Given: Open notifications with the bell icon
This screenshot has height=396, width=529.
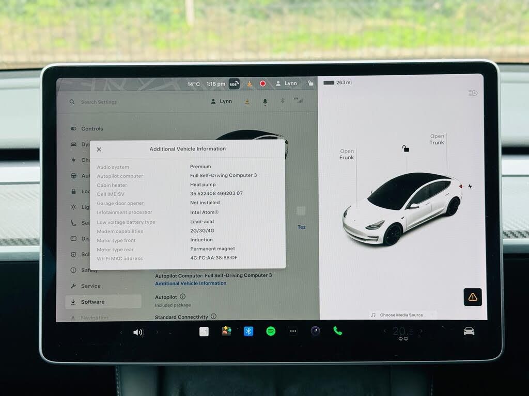Looking at the screenshot, I should tap(265, 102).
